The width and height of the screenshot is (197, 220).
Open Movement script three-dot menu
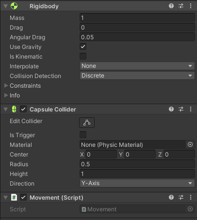191,197
